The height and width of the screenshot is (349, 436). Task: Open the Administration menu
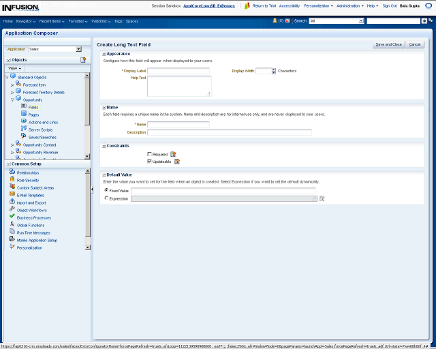350,5
